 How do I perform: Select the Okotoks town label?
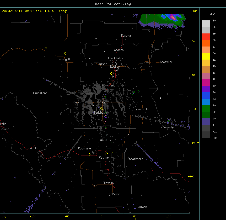[x=108, y=183]
